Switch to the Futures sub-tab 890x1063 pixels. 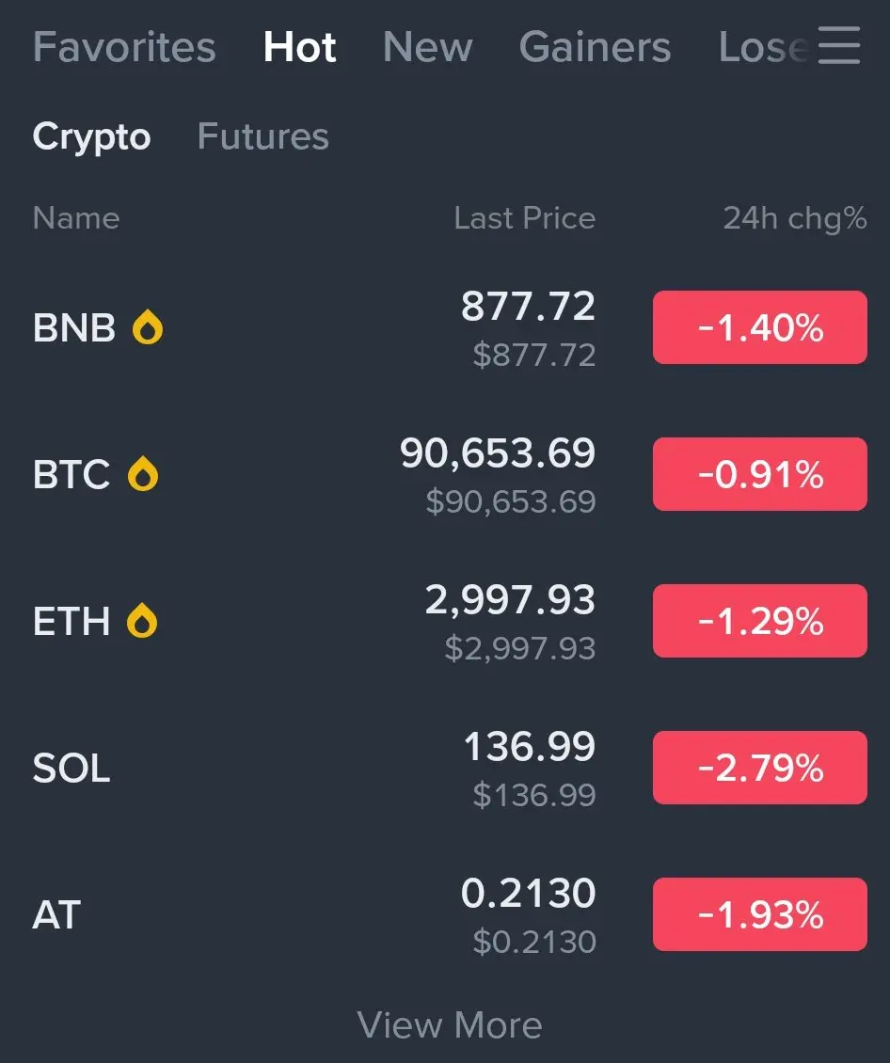point(262,137)
